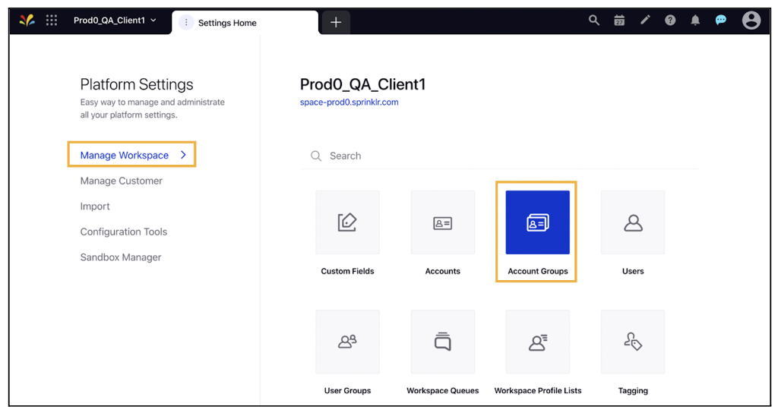This screenshot has width=778, height=416.
Task: Click the Sprinklr logo icon
Action: [27, 20]
